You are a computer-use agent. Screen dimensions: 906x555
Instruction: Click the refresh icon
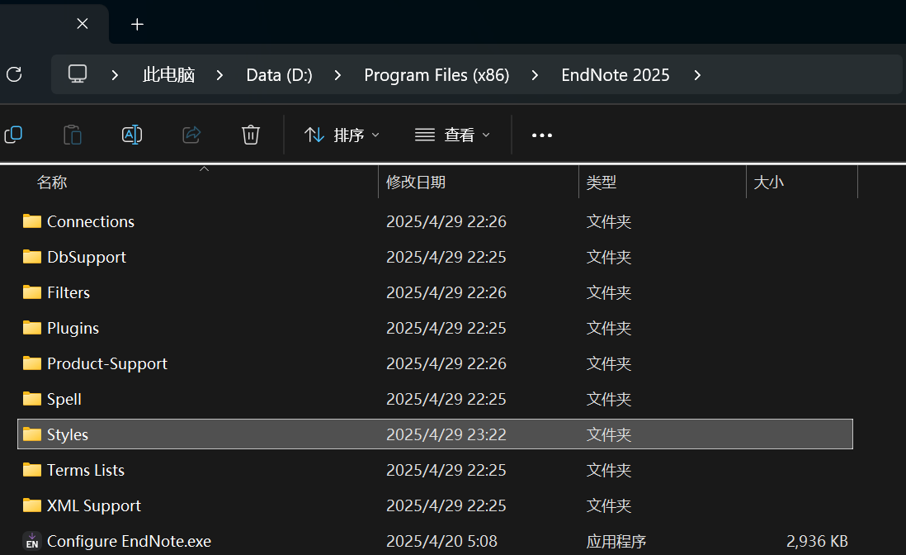pos(14,74)
